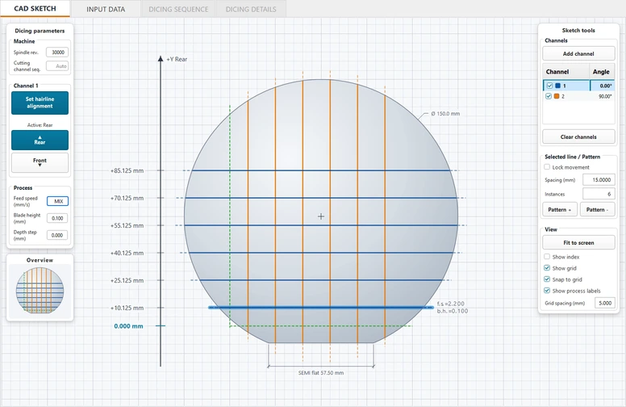Edit the Spindle rev. value field
Viewport: 626px width, 407px height.
(57, 52)
